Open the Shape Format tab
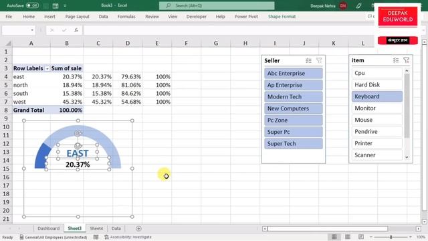 [x=282, y=17]
